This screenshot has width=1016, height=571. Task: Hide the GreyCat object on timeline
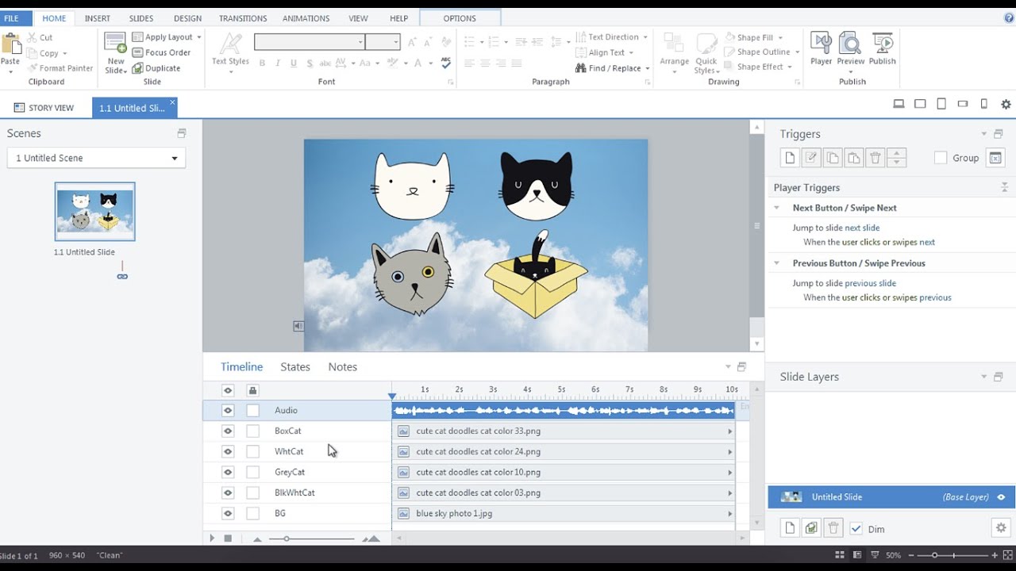[228, 472]
